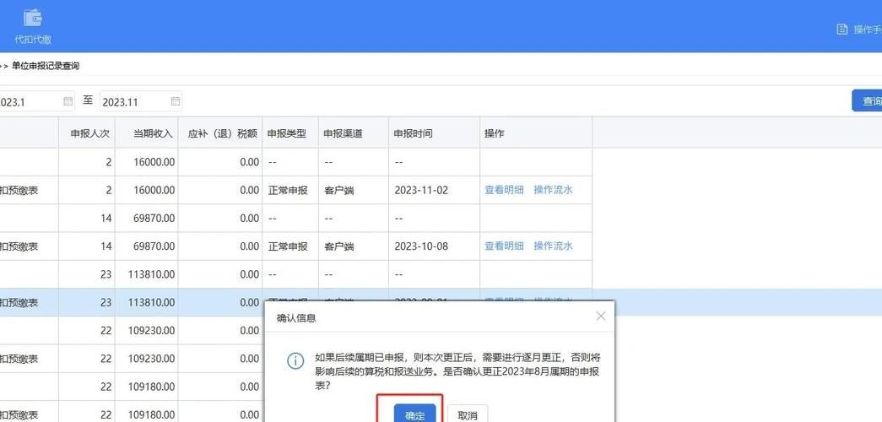Close the 确认信息 dialog with X
The image size is (882, 422).
600,316
